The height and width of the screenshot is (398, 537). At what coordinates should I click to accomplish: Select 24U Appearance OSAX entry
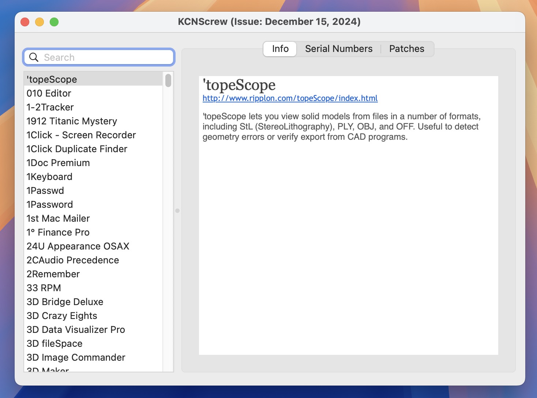click(x=93, y=246)
